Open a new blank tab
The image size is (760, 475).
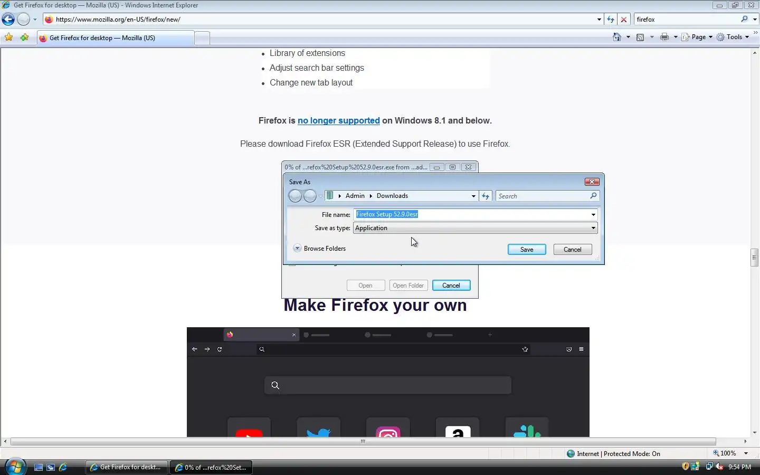click(202, 38)
